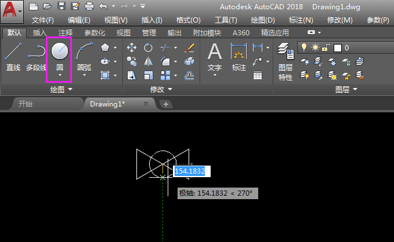Switch to the Annotate (注释) ribbon tab
Screen dimensions: 394x242
click(66, 33)
